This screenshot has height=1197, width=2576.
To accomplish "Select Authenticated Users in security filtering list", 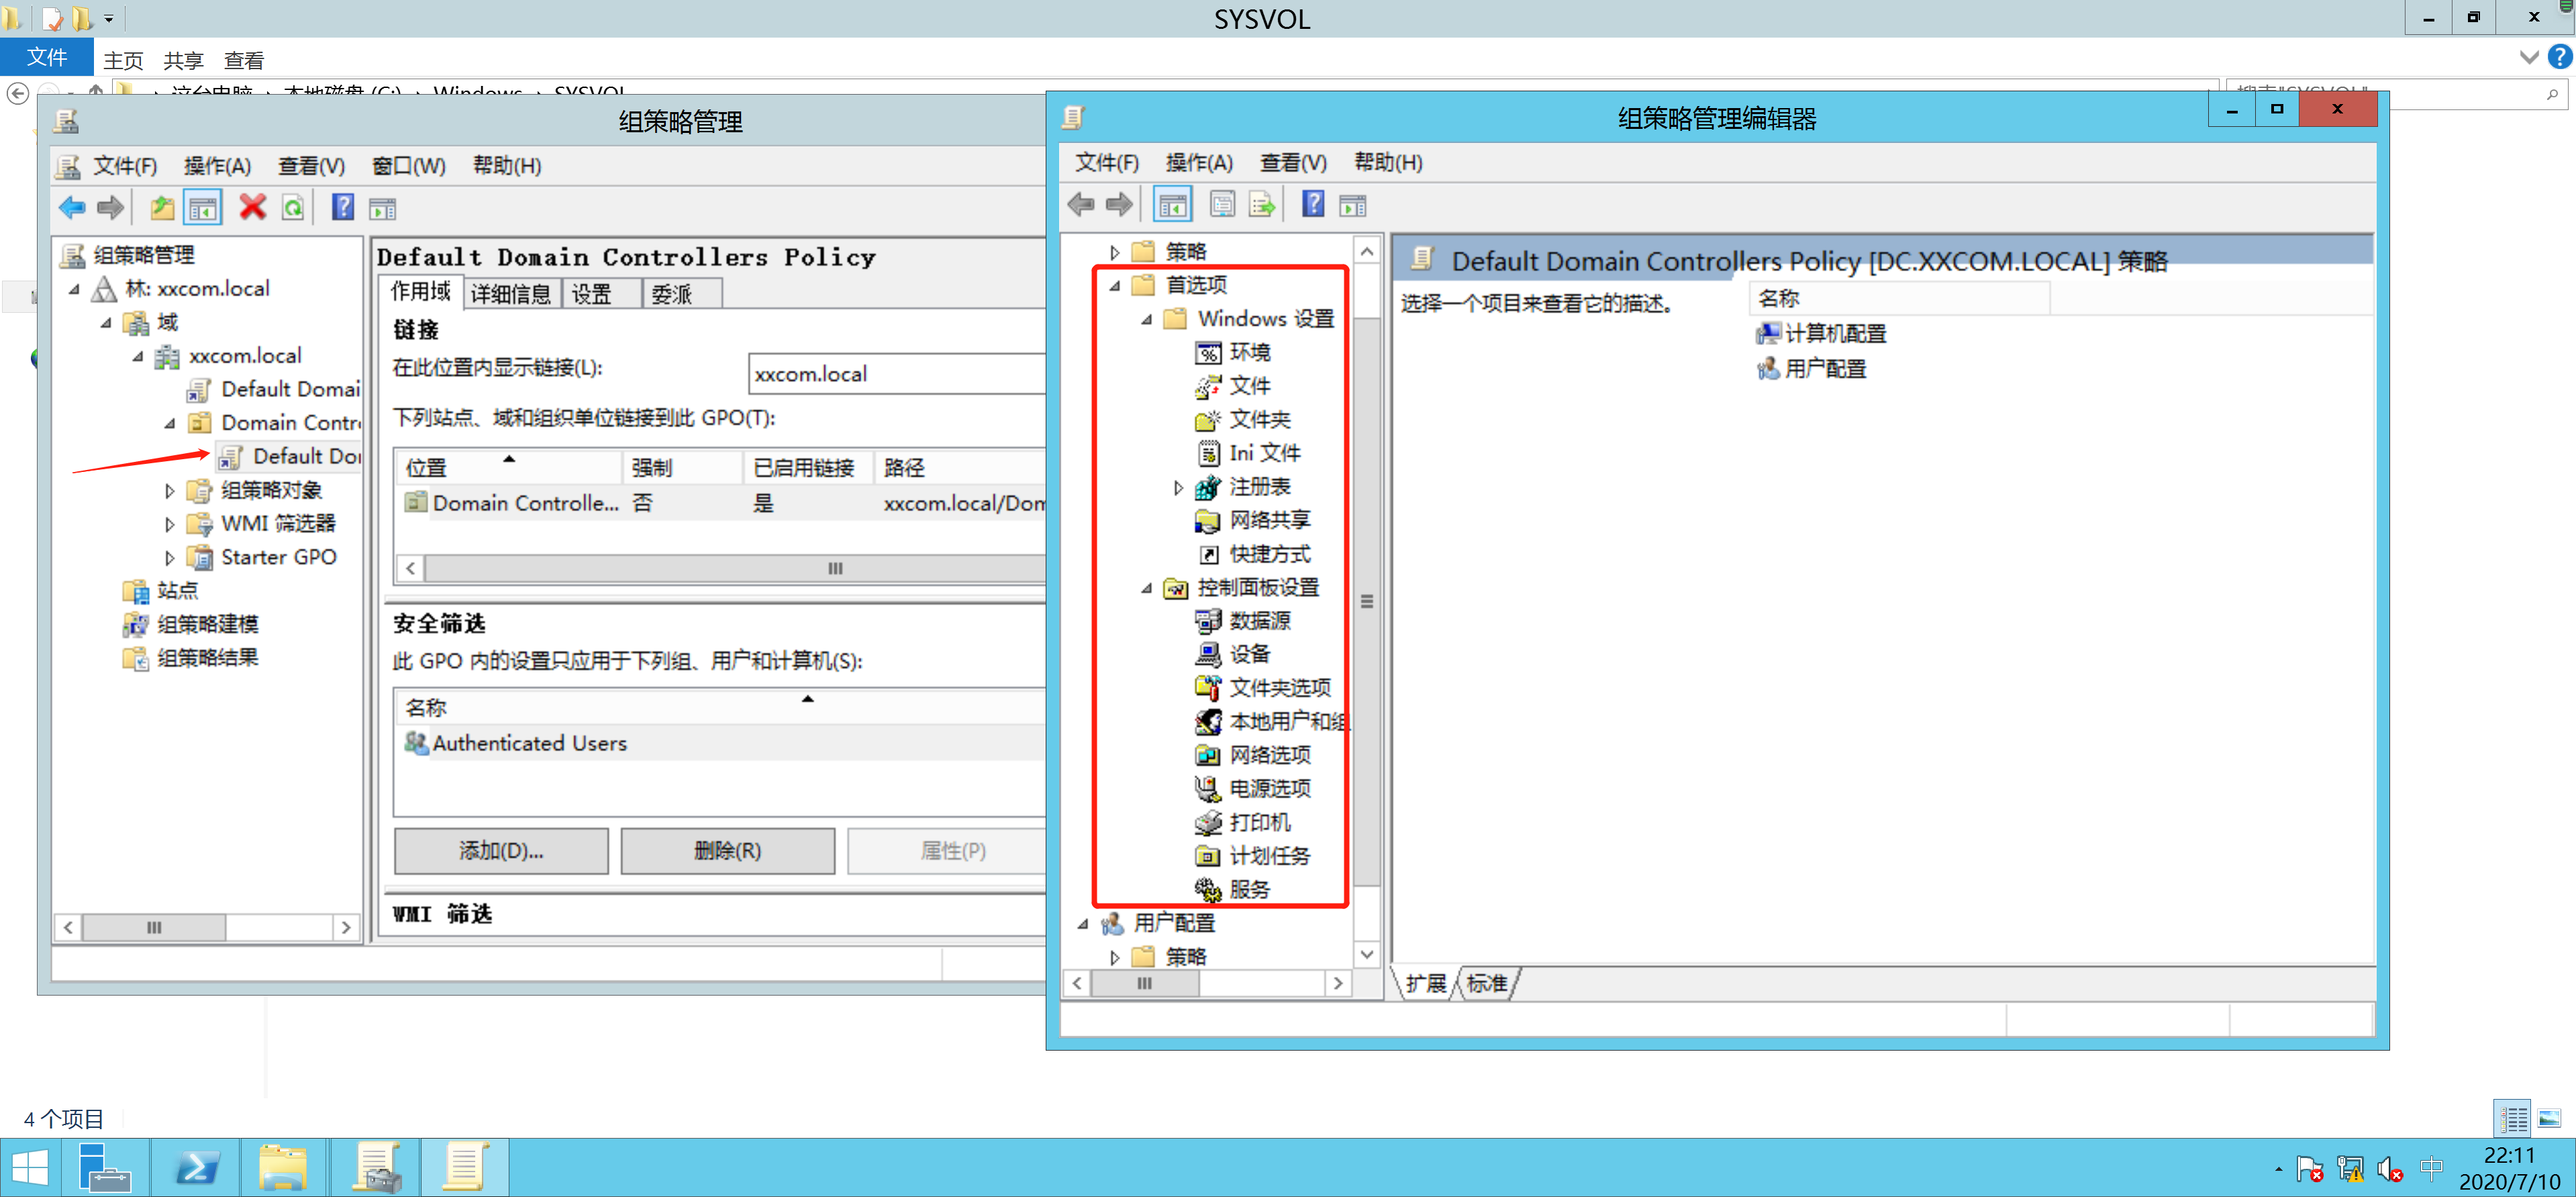I will (x=529, y=744).
